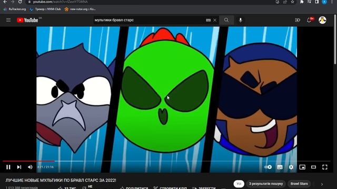Click the youtube.com address bar
The image size is (337, 189).
tap(151, 2)
